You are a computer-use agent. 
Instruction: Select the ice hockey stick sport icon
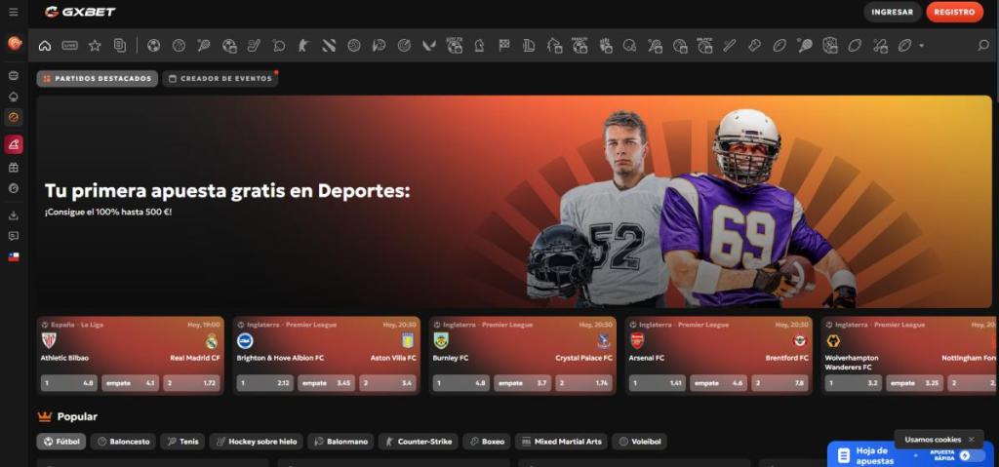(254, 45)
